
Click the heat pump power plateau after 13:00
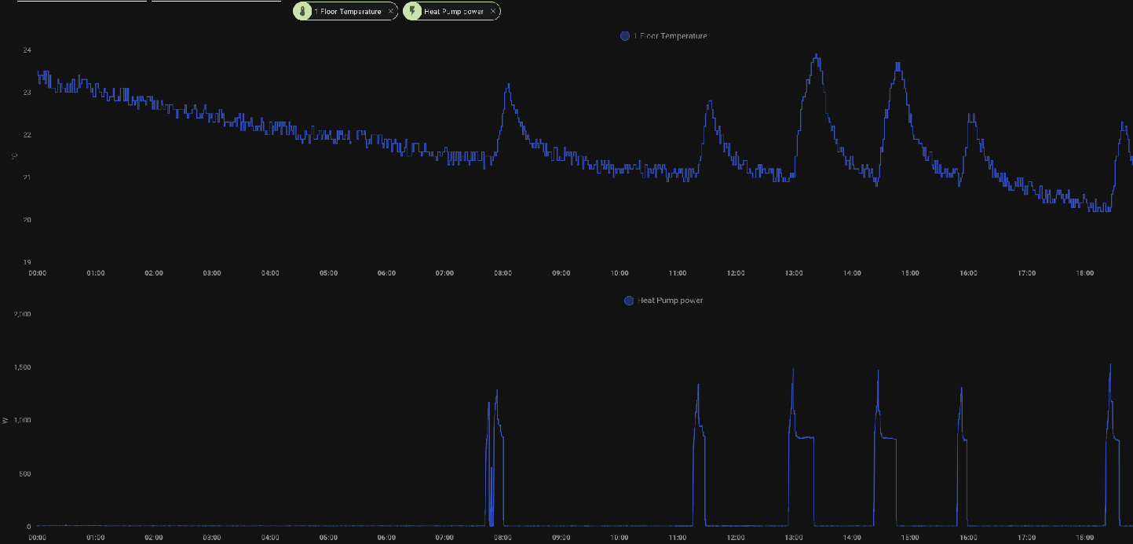point(805,437)
